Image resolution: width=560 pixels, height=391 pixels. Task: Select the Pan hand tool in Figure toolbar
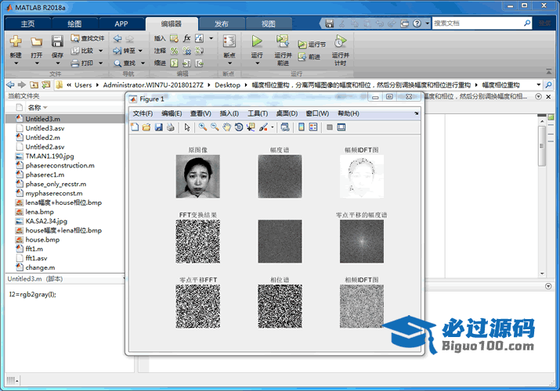click(x=227, y=127)
